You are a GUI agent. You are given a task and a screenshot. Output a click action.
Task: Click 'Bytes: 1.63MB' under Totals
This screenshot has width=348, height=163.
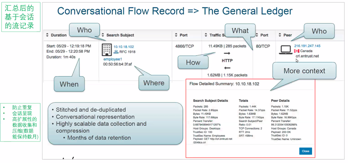coord(248,114)
